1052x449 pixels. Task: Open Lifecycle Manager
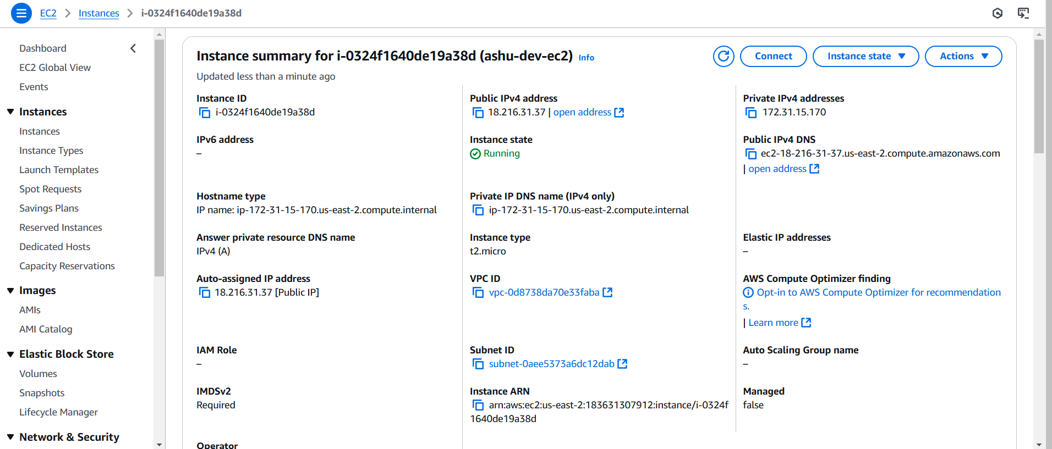(58, 412)
